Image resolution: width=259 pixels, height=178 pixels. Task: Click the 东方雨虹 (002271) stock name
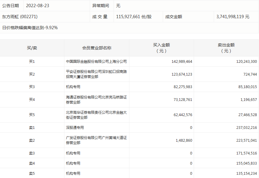pyautogui.click(x=20, y=17)
